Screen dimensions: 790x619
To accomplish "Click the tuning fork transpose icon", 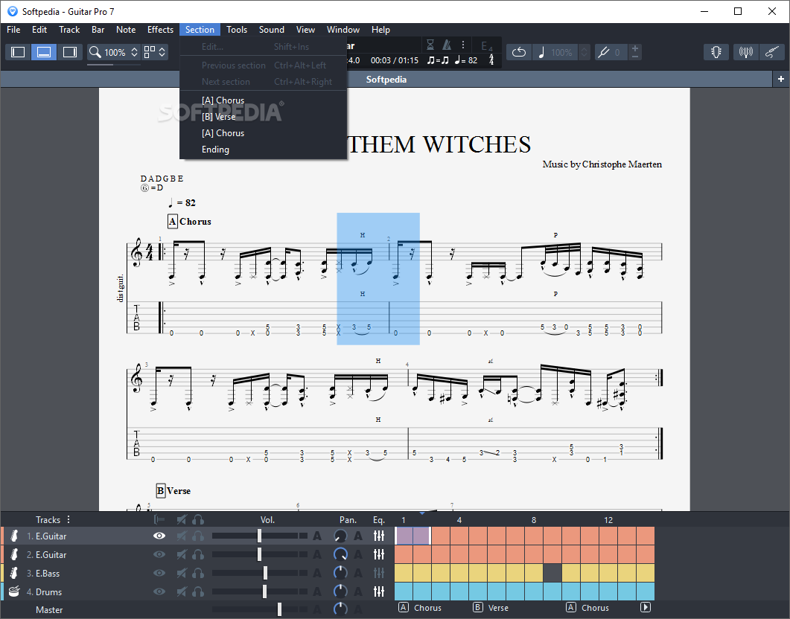I will click(603, 52).
